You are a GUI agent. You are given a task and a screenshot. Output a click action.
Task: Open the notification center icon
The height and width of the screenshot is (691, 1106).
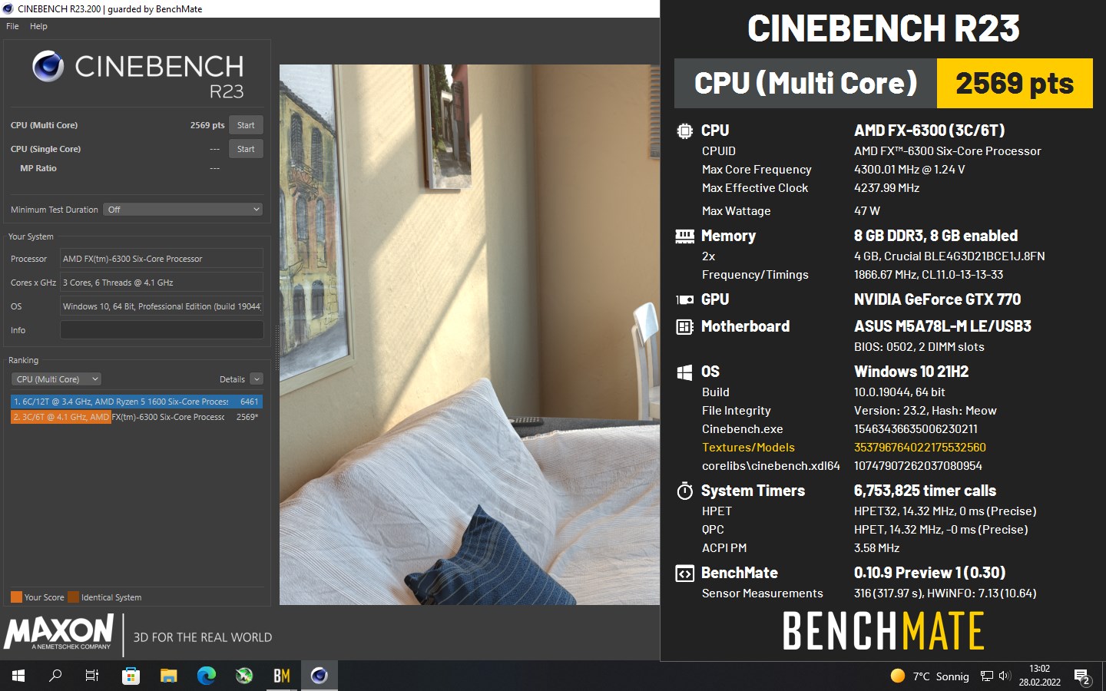(1083, 676)
